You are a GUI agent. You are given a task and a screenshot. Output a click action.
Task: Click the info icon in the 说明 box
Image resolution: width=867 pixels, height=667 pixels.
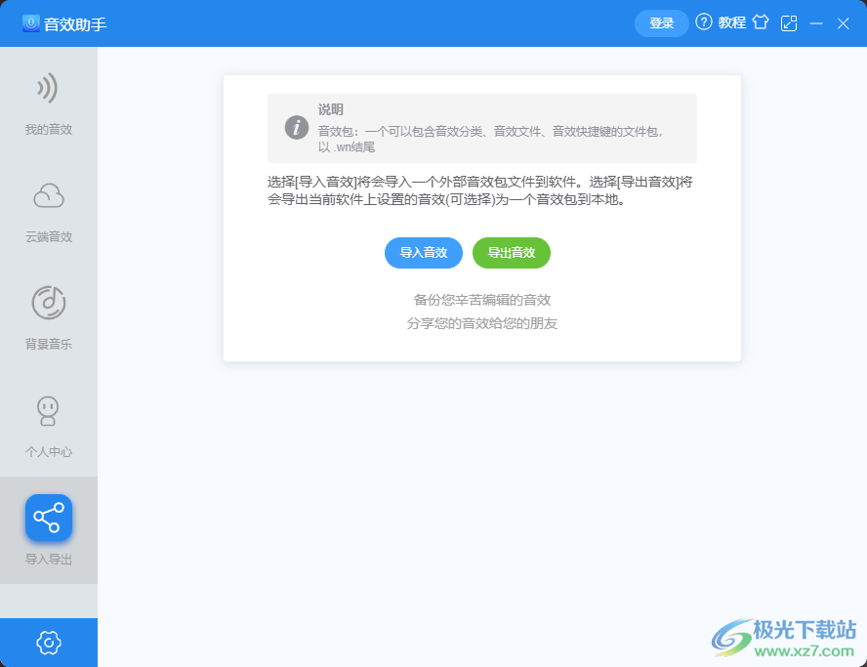[296, 127]
